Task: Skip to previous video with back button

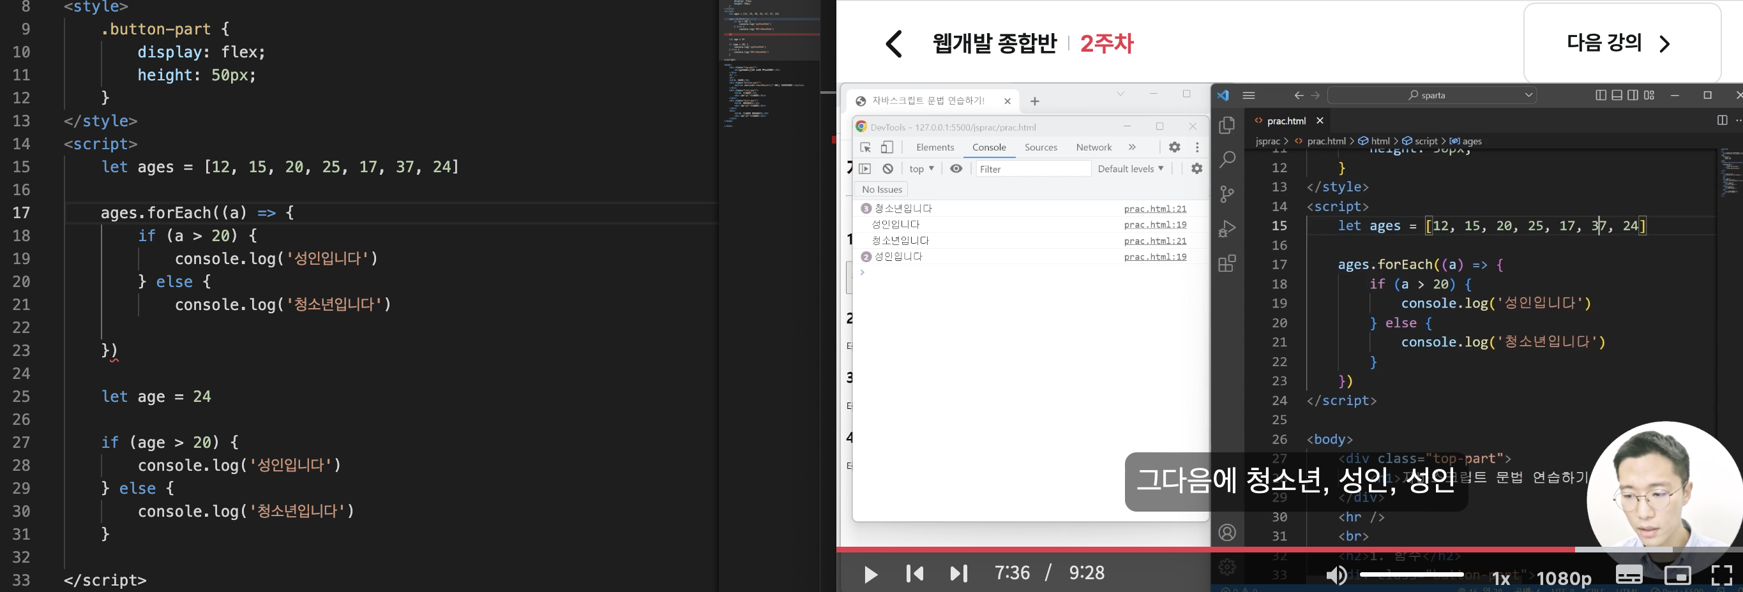Action: tap(915, 573)
